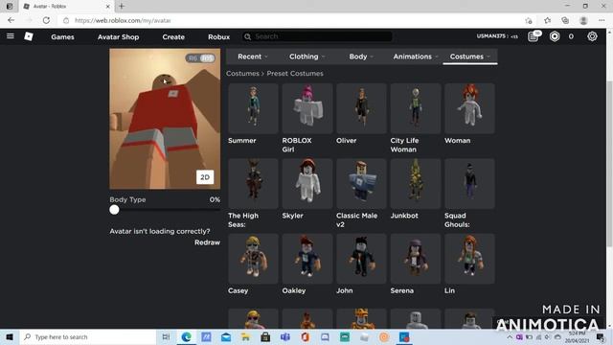Viewport: 613px width, 345px height.
Task: Click the Windows taskbar search box
Action: click(87, 336)
